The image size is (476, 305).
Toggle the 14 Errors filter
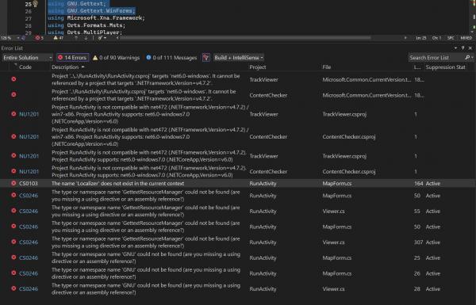72,58
